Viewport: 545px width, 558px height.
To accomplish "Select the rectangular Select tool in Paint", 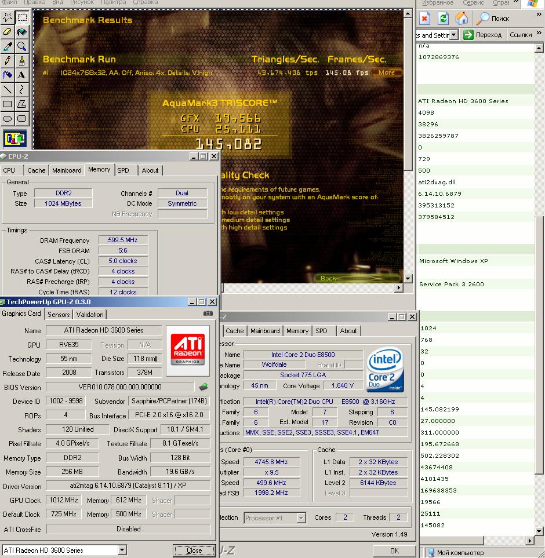I will coord(22,17).
